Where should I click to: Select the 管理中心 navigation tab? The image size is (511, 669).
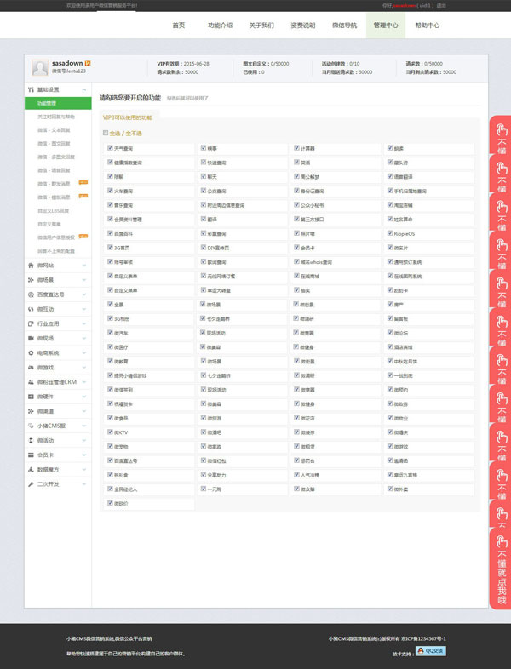coord(386,26)
